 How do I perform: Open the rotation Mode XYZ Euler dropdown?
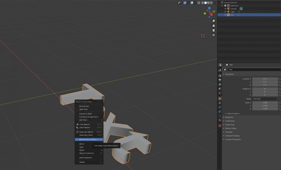click(265, 99)
